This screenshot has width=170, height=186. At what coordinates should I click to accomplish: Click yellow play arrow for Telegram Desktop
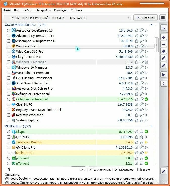[146, 142]
